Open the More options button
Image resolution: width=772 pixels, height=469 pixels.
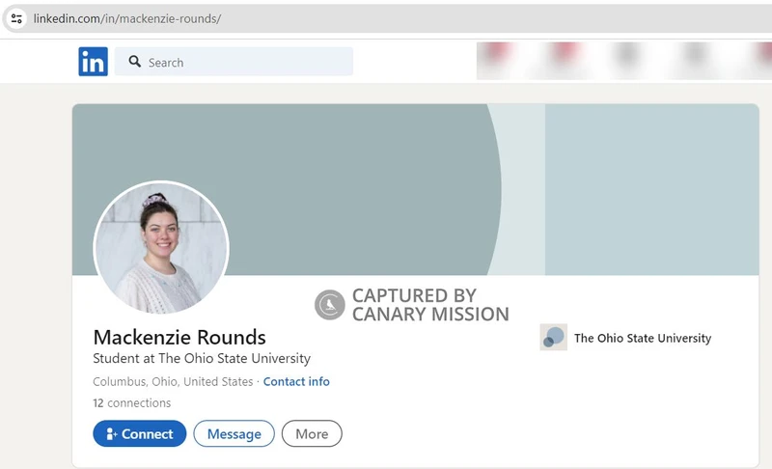pyautogui.click(x=312, y=433)
